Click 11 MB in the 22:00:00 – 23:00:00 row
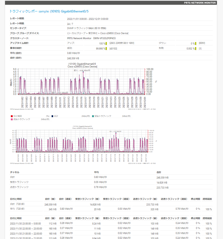Screen dimensions: 223x239 pyautogui.click(x=97, y=229)
